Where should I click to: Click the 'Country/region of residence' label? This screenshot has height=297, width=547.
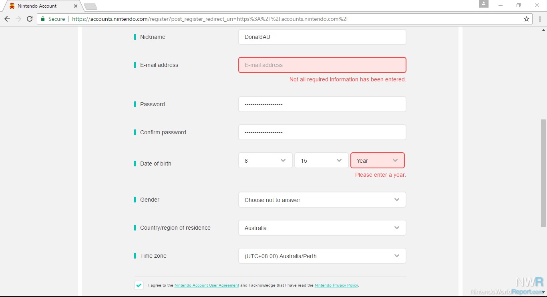(x=175, y=228)
